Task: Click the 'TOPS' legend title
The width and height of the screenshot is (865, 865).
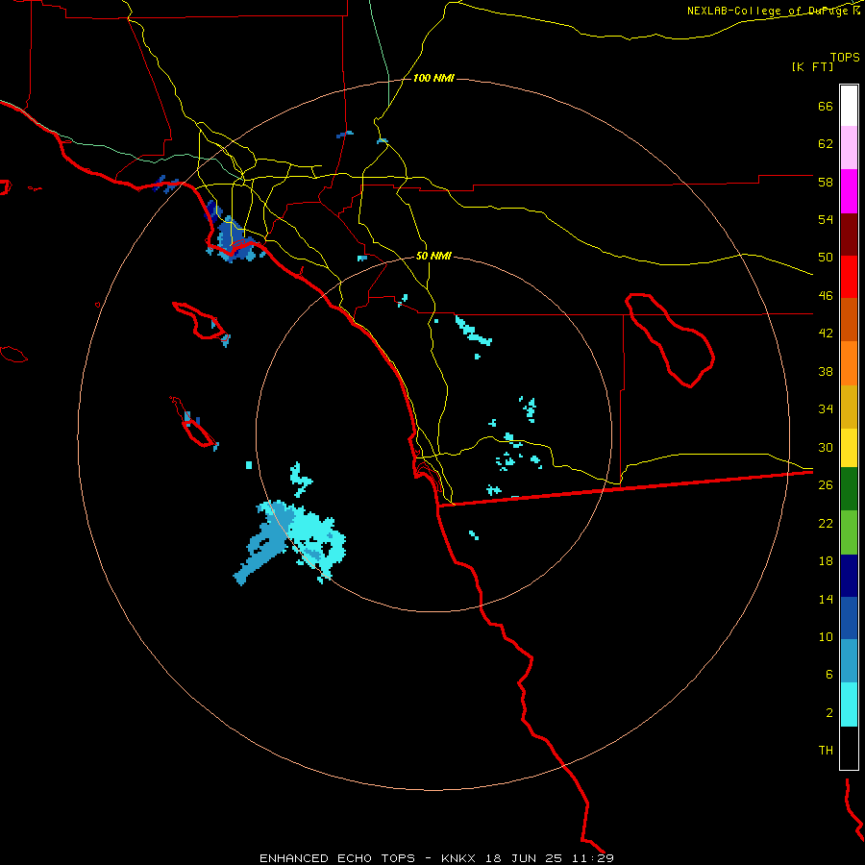Action: point(845,58)
